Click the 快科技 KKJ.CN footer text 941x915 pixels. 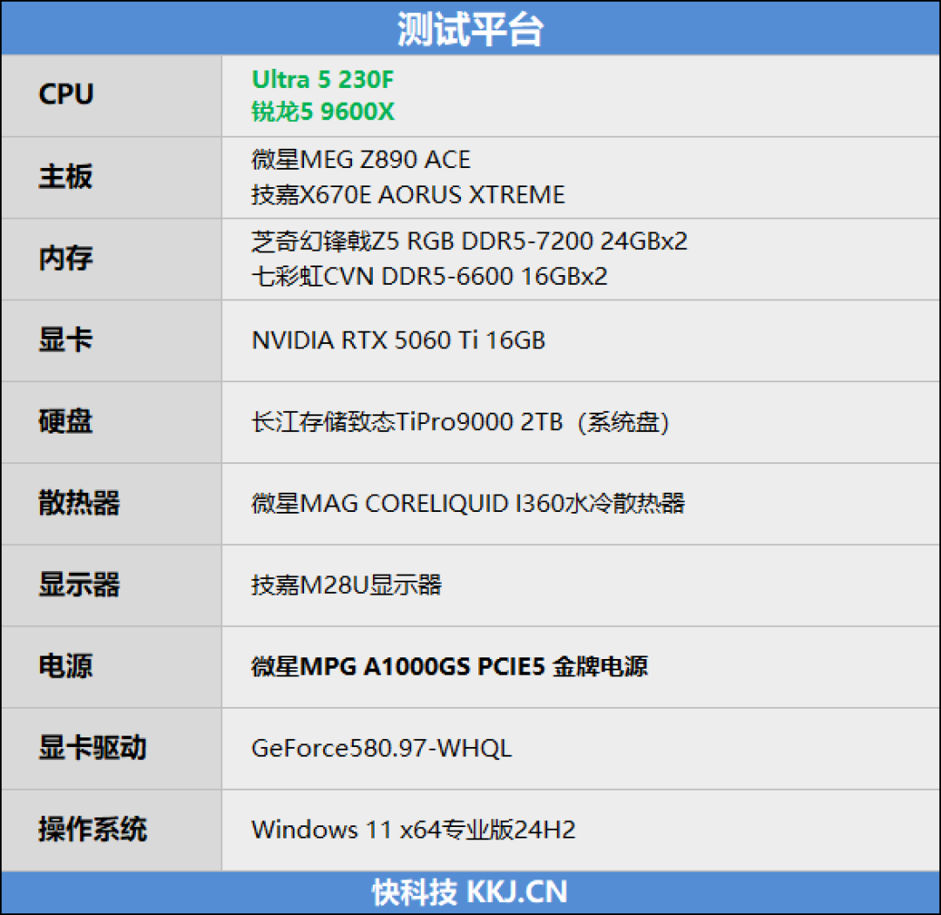point(470,891)
